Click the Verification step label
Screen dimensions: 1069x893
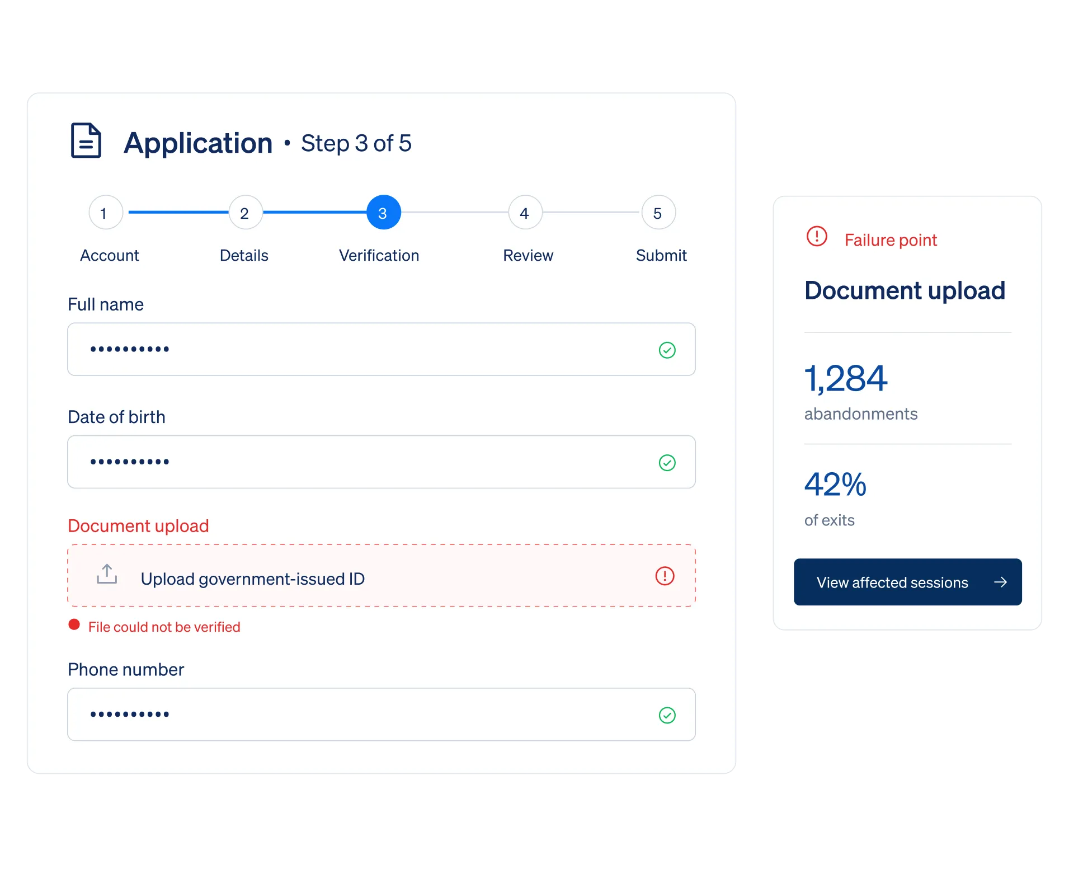pos(379,256)
